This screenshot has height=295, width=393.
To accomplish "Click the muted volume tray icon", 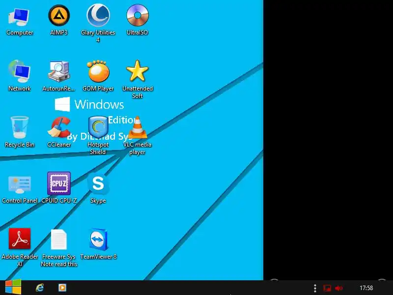I will point(338,288).
